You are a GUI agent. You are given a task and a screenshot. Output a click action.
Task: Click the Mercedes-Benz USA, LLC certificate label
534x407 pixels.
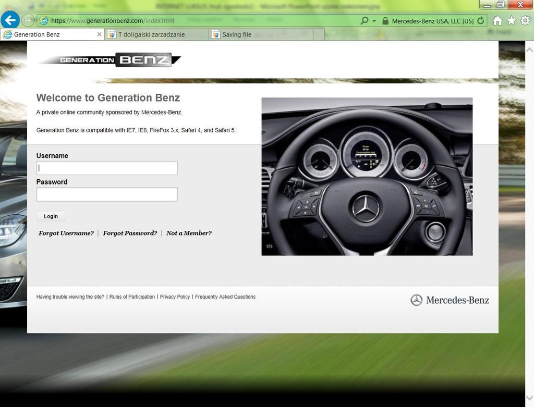[432, 21]
